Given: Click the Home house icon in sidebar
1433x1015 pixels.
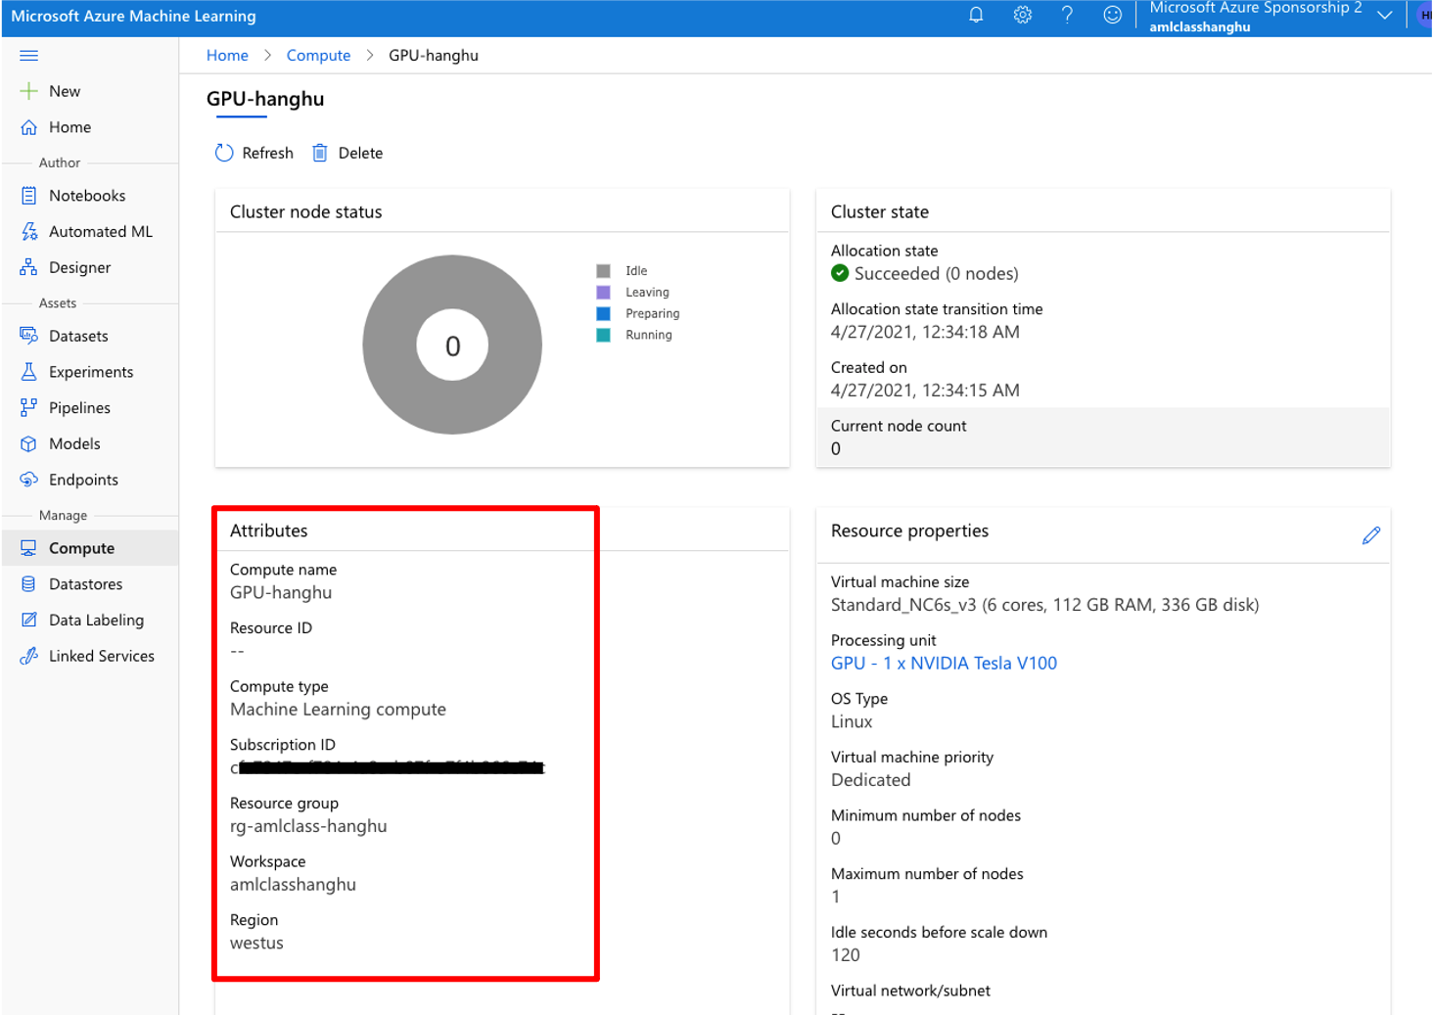Looking at the screenshot, I should point(29,127).
